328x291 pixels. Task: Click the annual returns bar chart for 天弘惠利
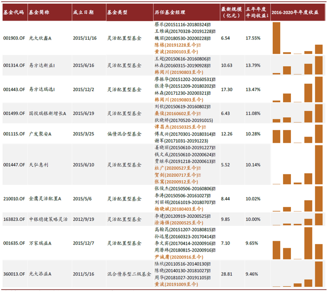coord(298,165)
